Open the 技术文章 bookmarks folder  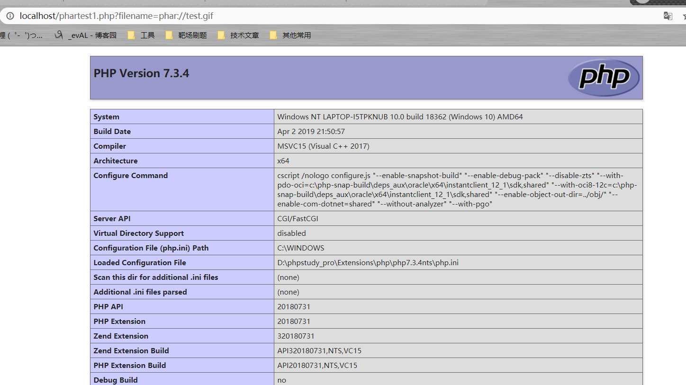click(238, 35)
